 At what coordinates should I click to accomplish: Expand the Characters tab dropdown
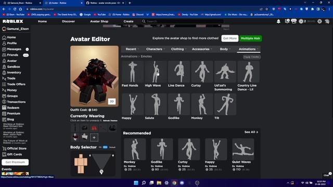[156, 49]
